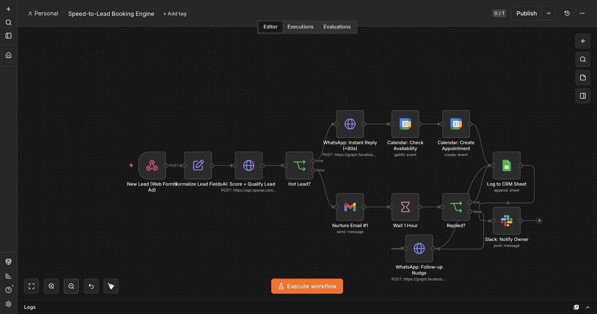Add a sticky note on canvas
Image resolution: width=597 pixels, height=314 pixels.
click(x=583, y=77)
